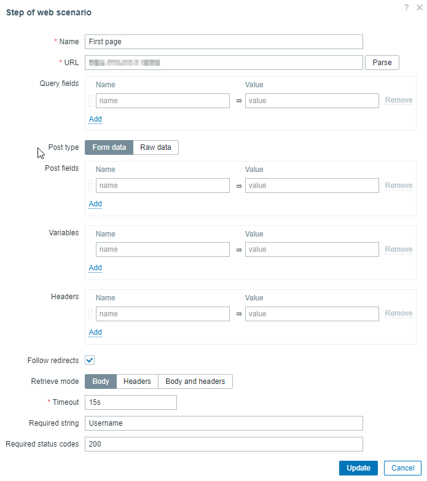Screen dimensions: 427x481
Task: Click the Update button
Action: point(358,468)
